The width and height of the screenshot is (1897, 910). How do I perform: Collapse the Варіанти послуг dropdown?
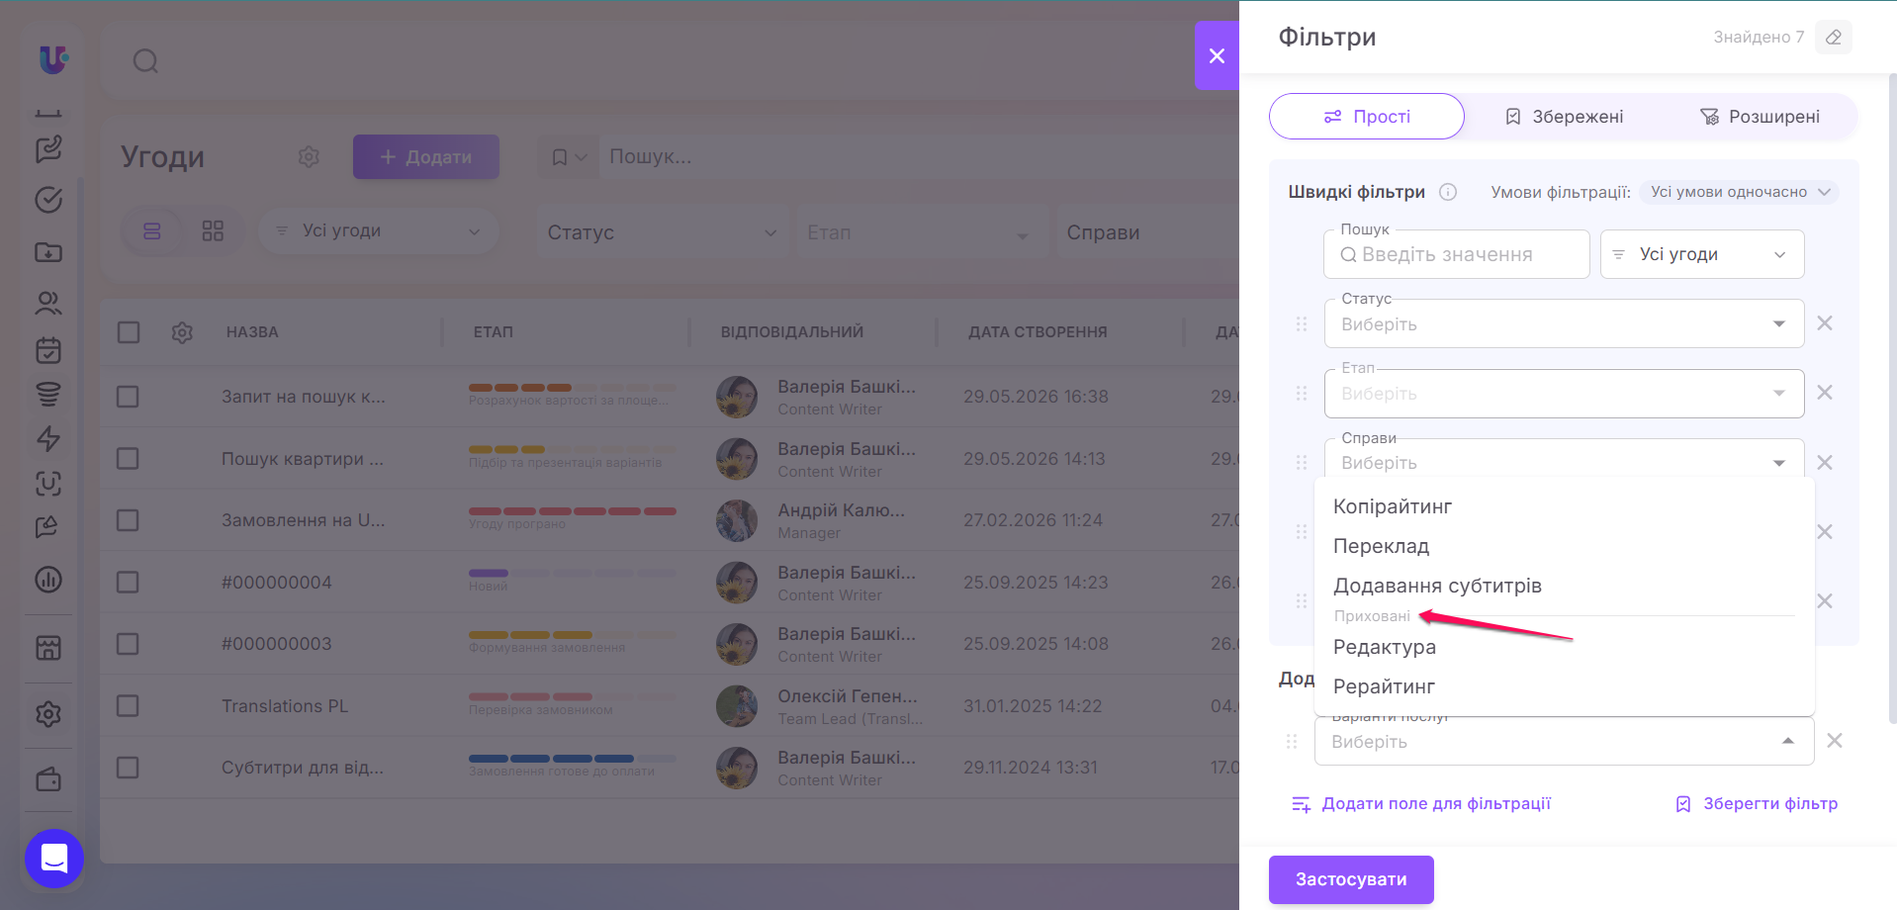coord(1788,741)
